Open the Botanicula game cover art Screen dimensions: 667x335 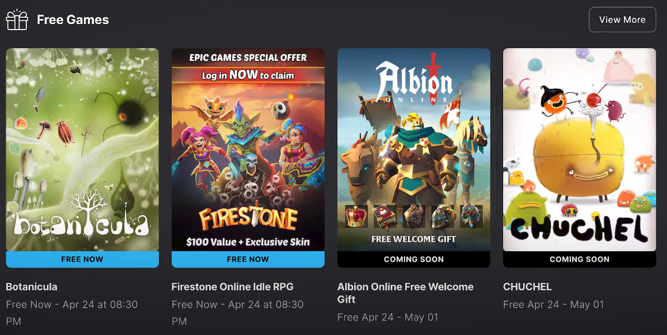click(x=82, y=150)
